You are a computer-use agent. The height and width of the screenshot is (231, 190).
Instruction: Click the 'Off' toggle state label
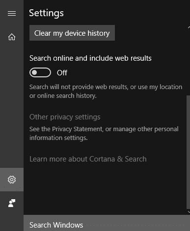62,73
